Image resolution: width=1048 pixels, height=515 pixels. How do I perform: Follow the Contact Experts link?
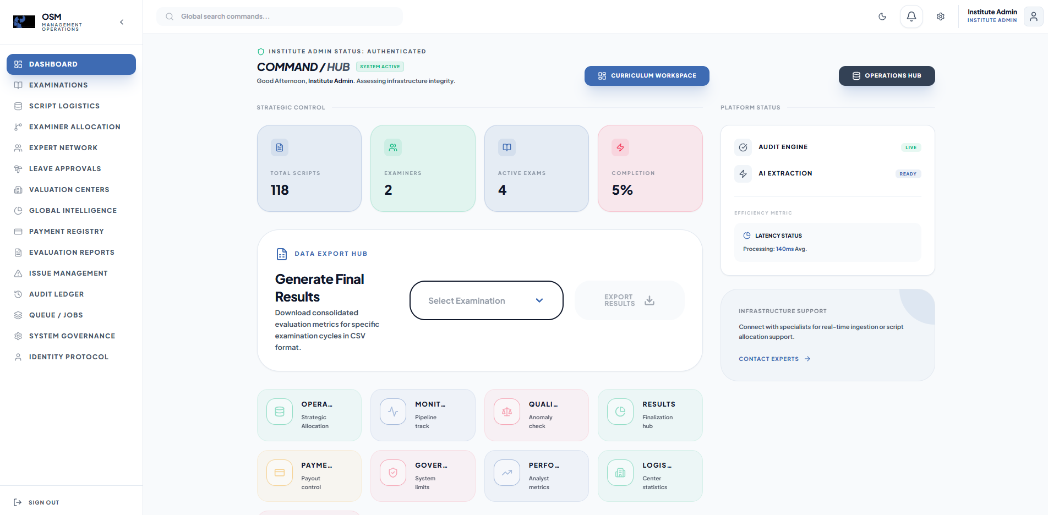click(x=774, y=359)
